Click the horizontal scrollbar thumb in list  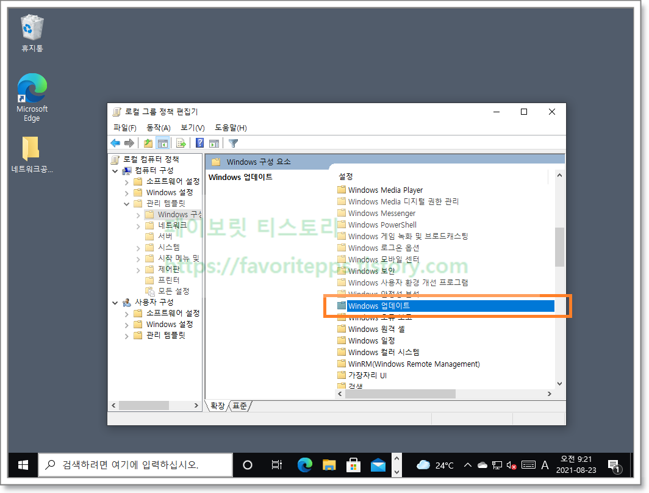click(400, 394)
